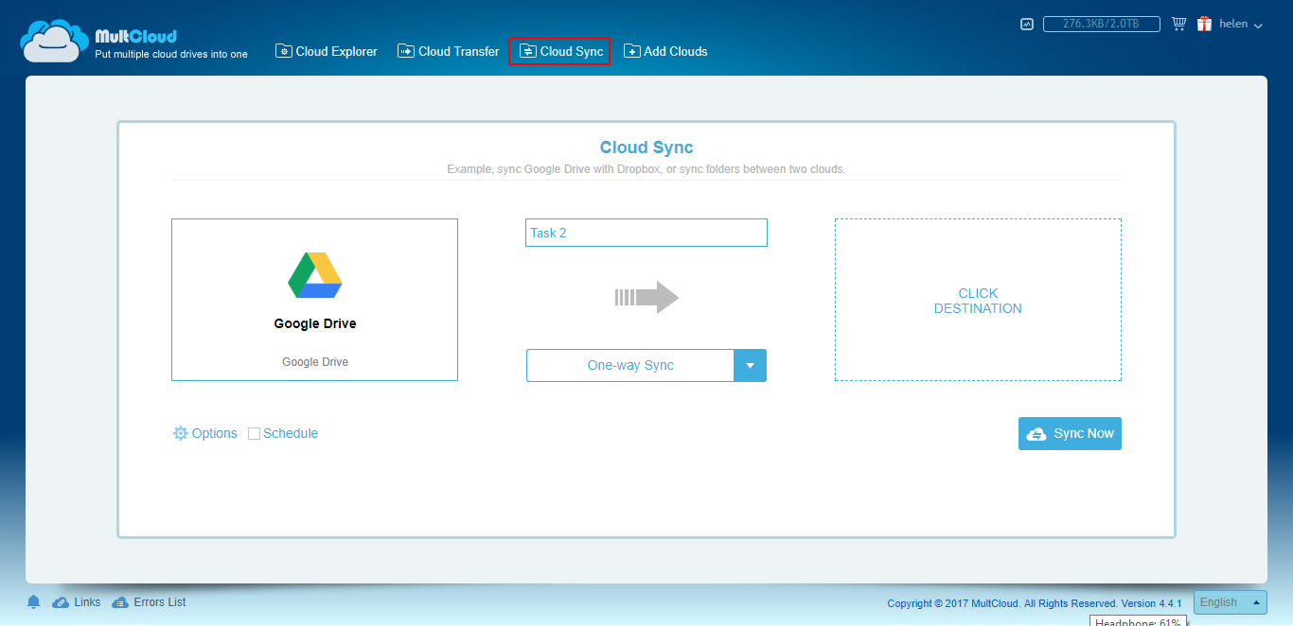This screenshot has width=1293, height=626.
Task: Select the Google Drive source box
Action: click(314, 300)
